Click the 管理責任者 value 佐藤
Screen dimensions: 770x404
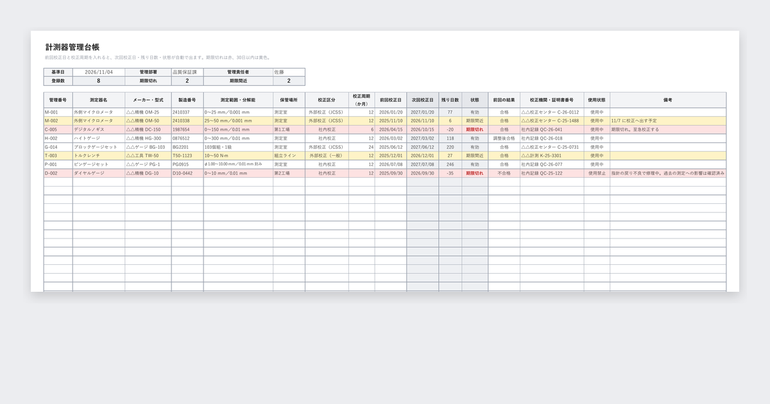pos(289,72)
